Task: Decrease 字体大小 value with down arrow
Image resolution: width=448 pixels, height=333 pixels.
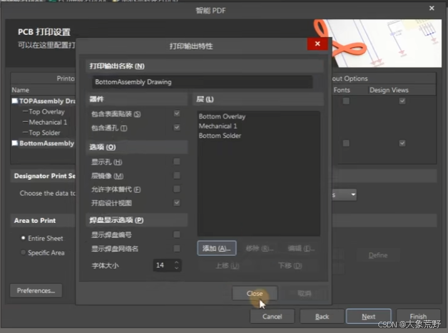Action: tap(176, 268)
